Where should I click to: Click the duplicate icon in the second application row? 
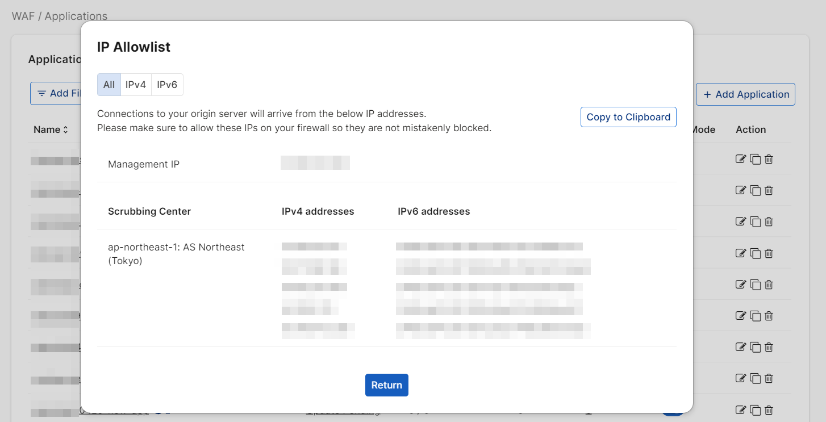coord(755,190)
